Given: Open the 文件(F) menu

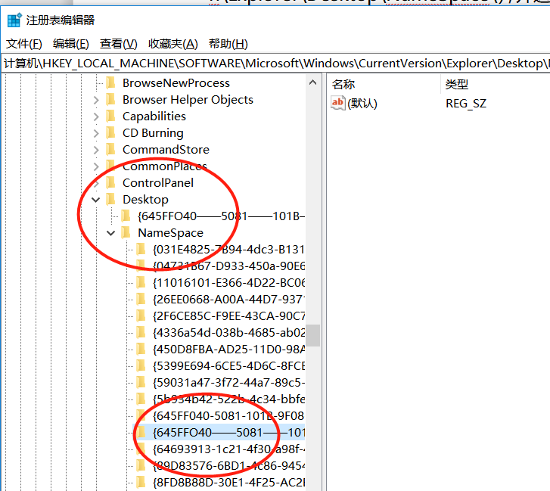Looking at the screenshot, I should coord(24,44).
